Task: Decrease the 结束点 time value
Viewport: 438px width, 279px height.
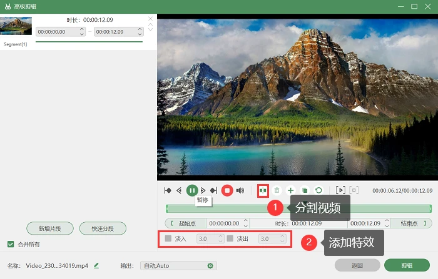Action: click(387, 225)
